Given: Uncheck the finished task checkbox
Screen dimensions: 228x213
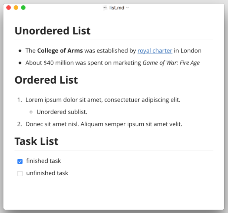Looking at the screenshot, I should pyautogui.click(x=20, y=161).
